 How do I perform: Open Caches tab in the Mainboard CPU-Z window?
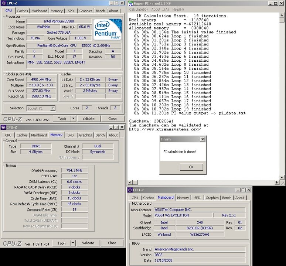(x=149, y=198)
